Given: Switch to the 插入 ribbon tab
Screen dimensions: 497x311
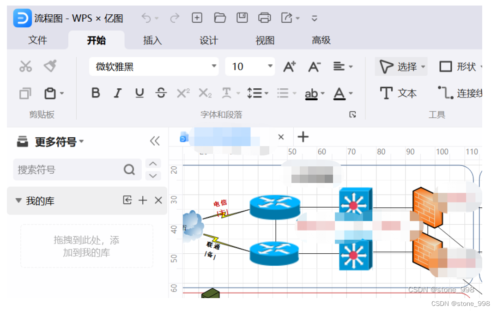Looking at the screenshot, I should (152, 40).
